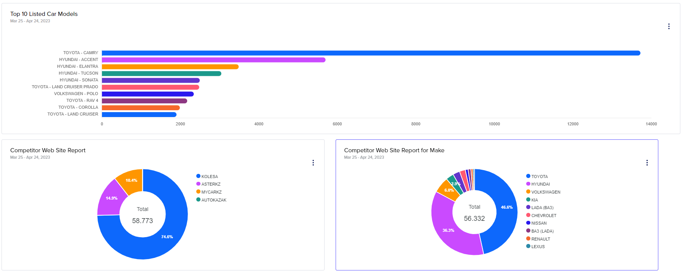Select the HYUNDAI - TUCSON teal bar
Image resolution: width=683 pixels, height=275 pixels.
pos(161,73)
